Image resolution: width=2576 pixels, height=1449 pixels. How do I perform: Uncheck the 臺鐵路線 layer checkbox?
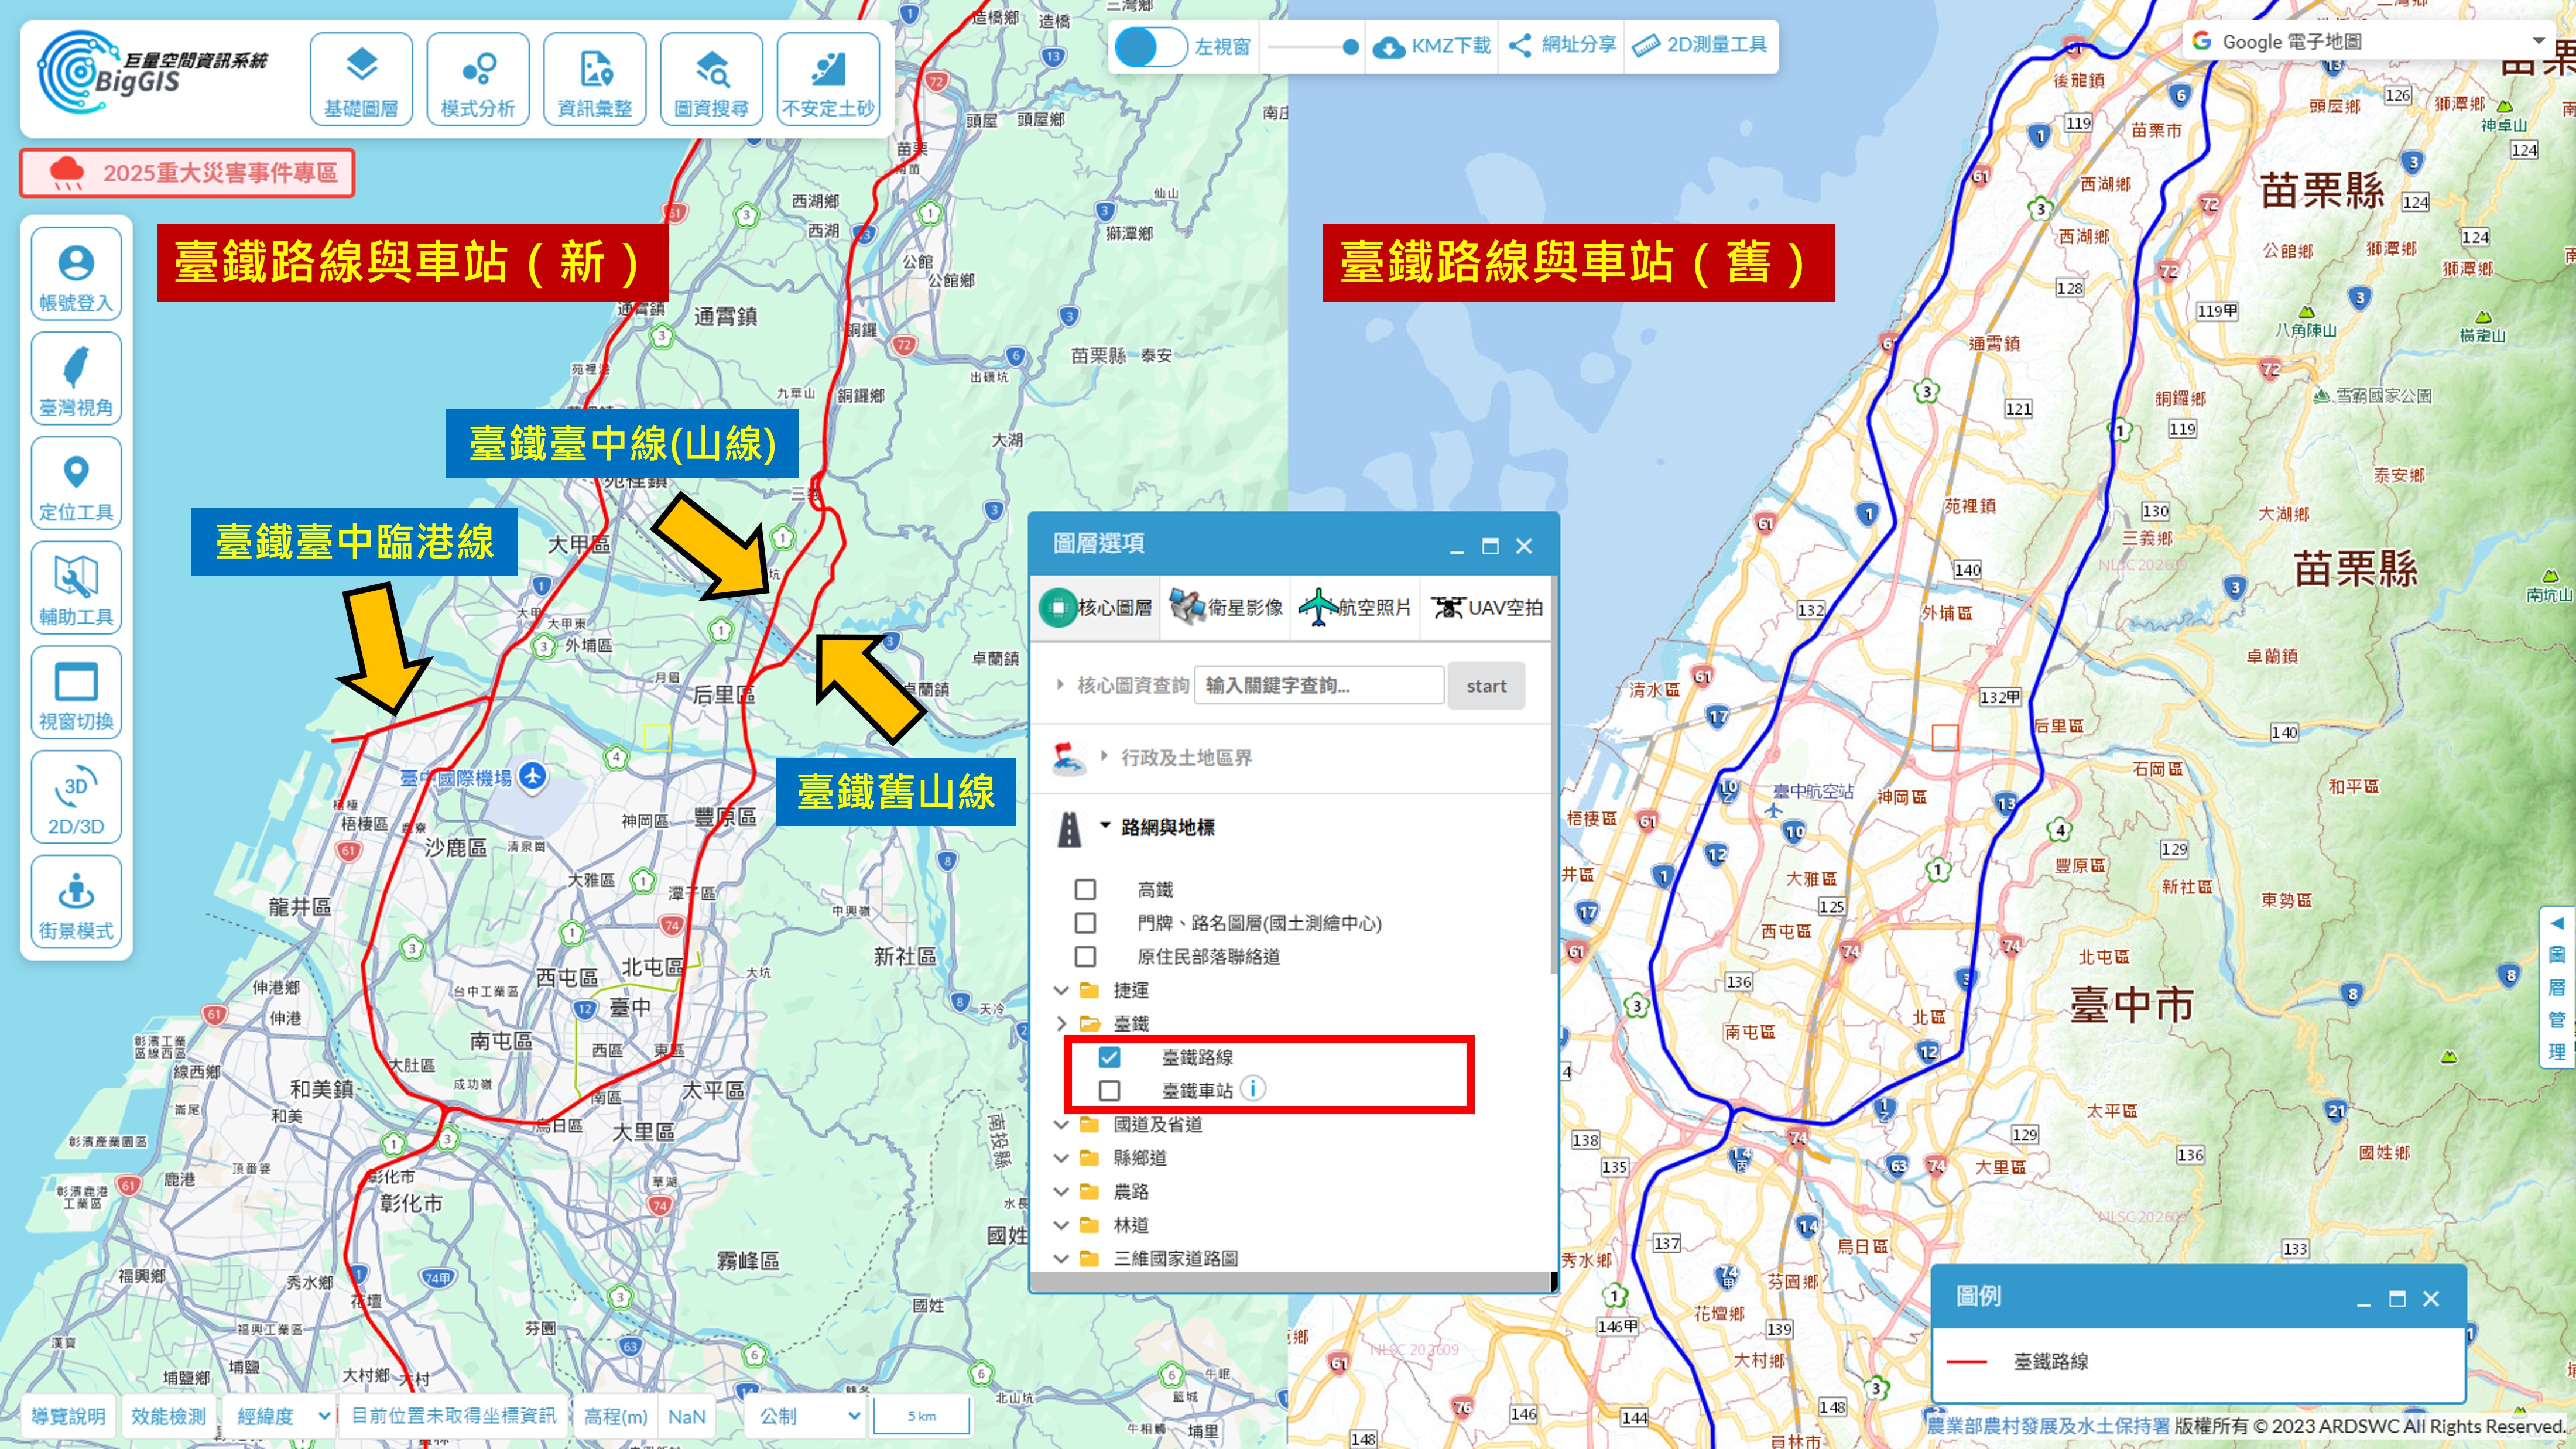coord(1109,1057)
